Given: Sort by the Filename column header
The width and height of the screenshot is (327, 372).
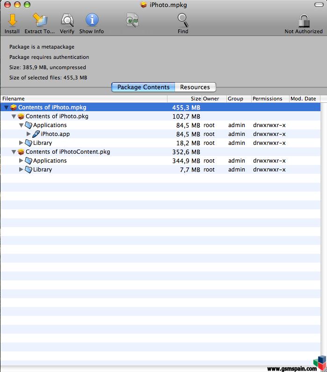Looking at the screenshot, I should coord(84,99).
